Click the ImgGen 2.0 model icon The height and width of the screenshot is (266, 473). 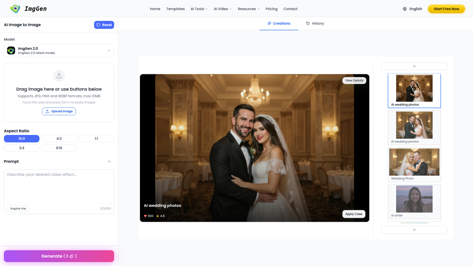(x=11, y=51)
